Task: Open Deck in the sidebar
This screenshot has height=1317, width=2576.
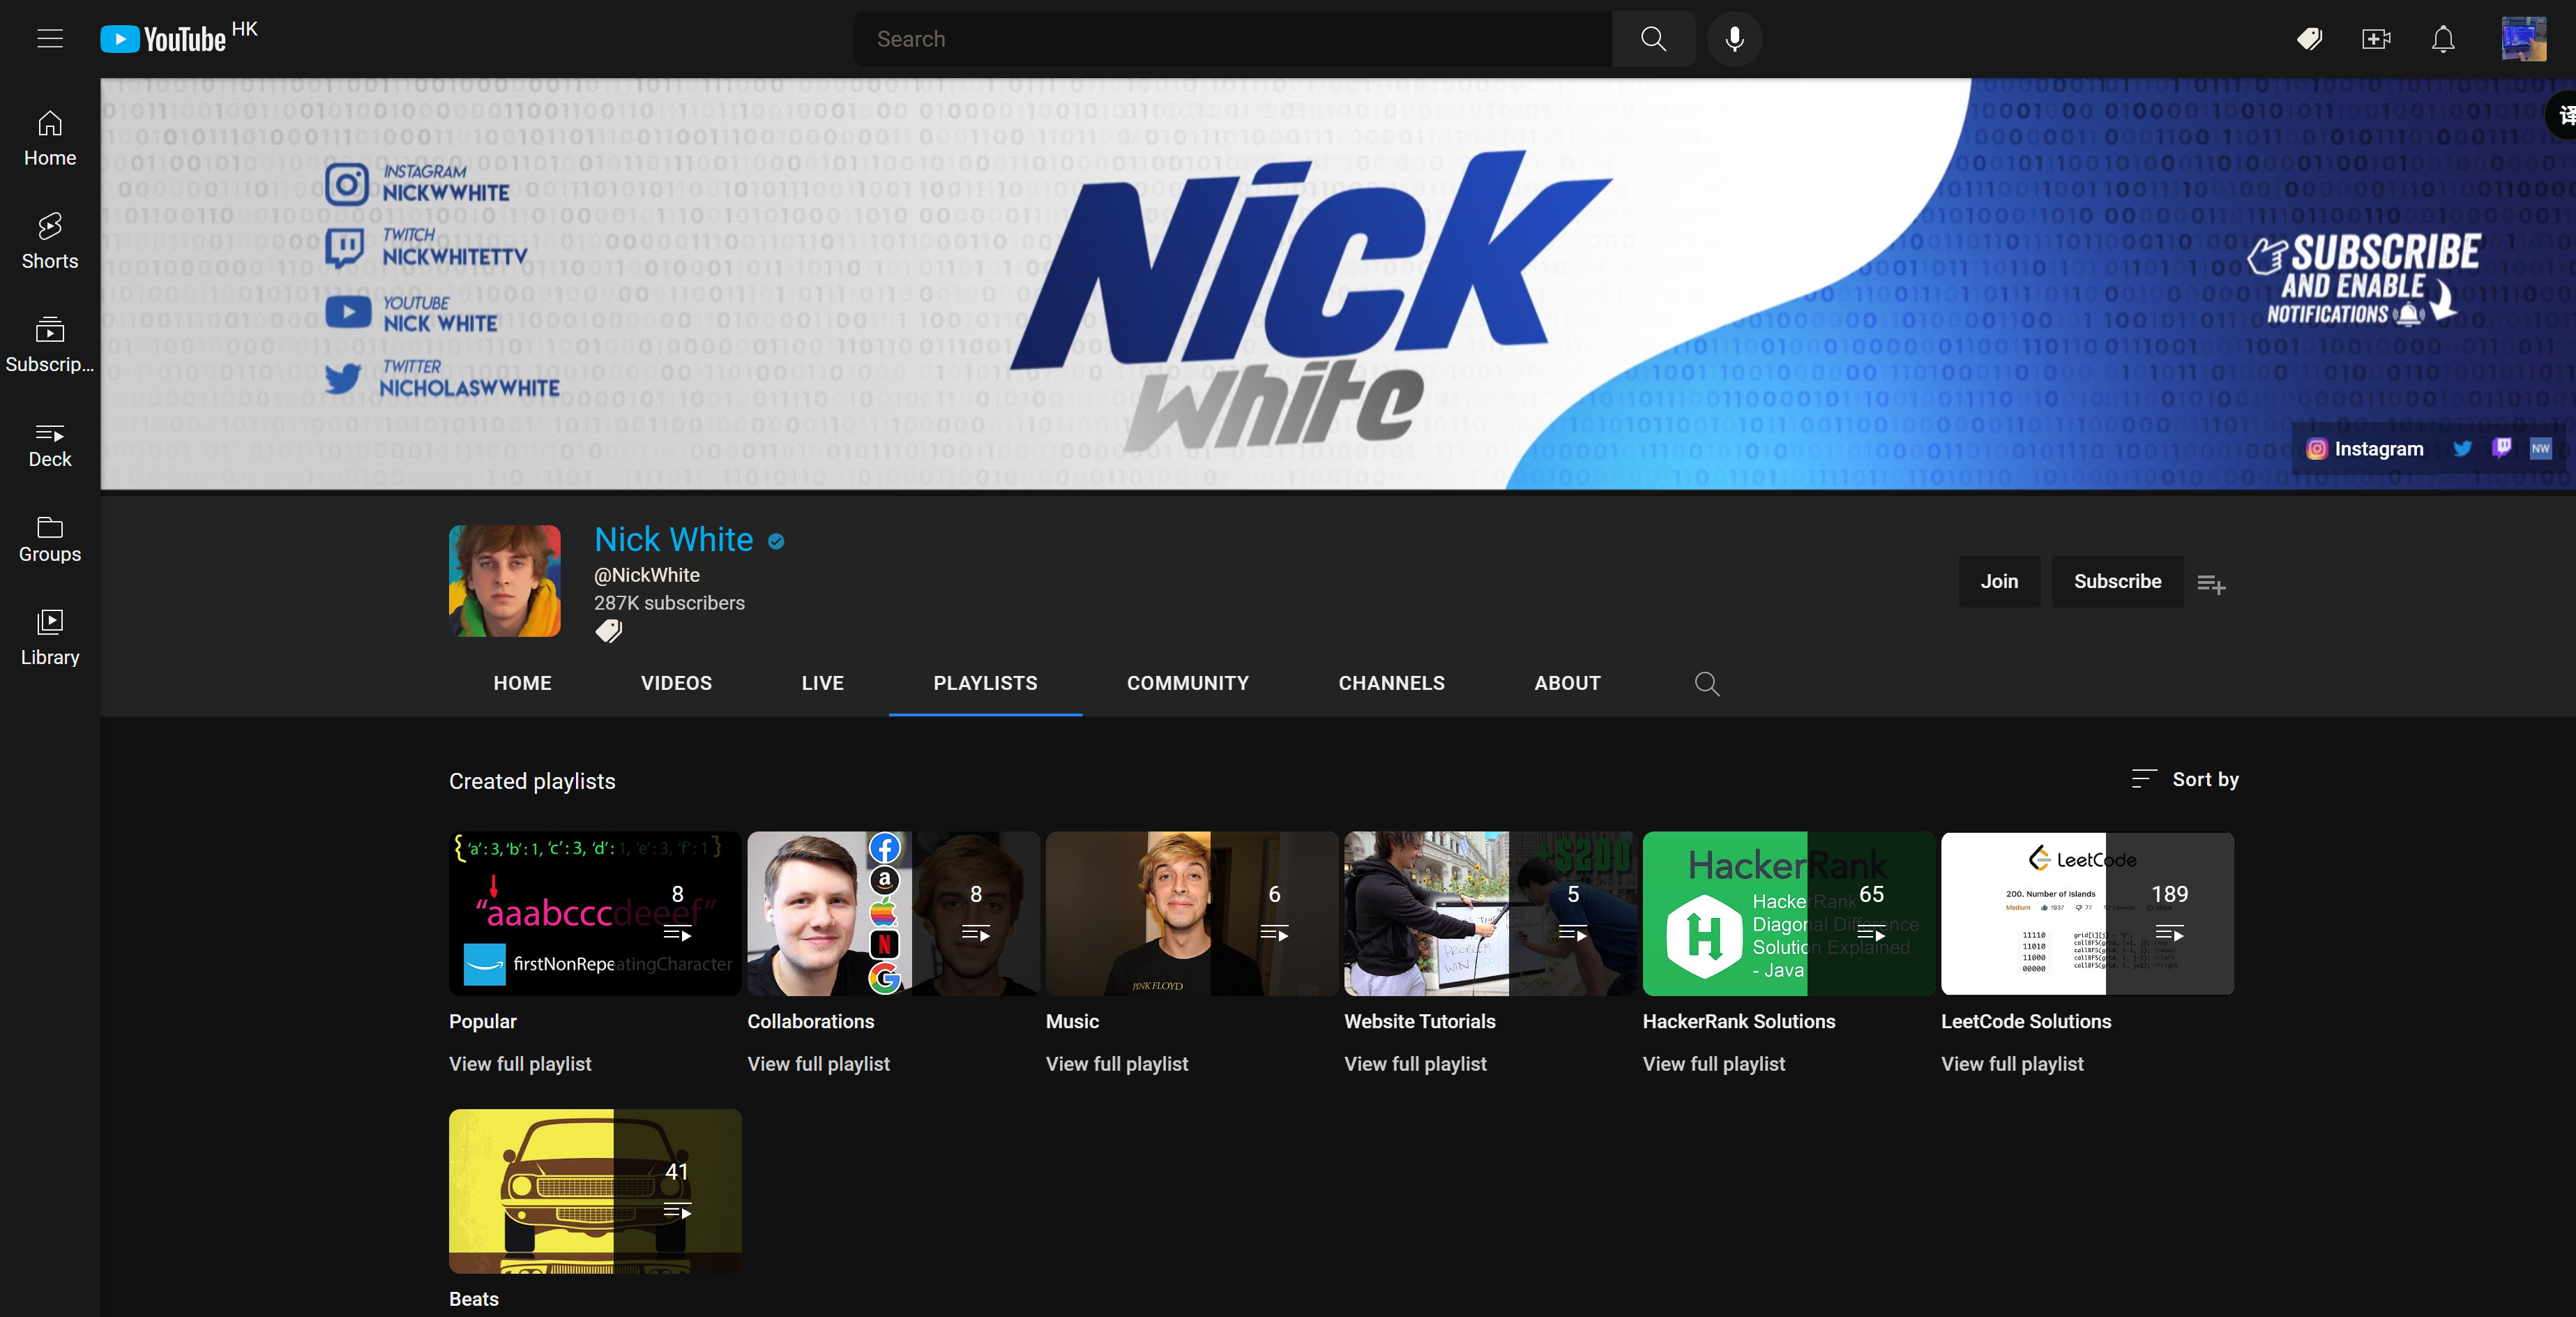Action: click(x=50, y=446)
